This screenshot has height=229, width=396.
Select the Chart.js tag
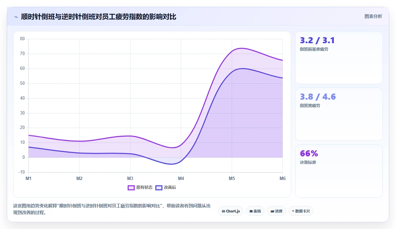click(231, 211)
